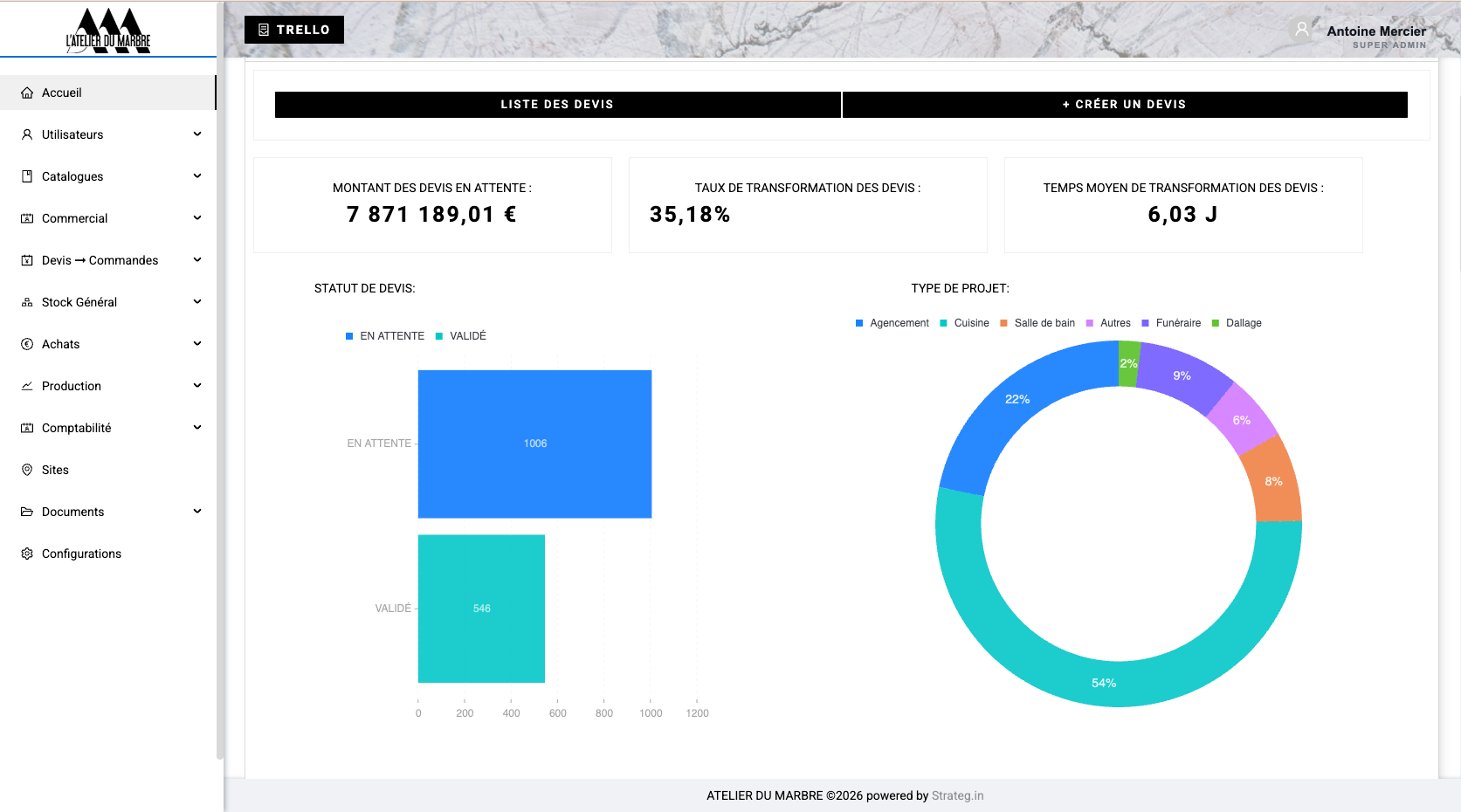Toggle Dallage legend entry

point(1237,323)
